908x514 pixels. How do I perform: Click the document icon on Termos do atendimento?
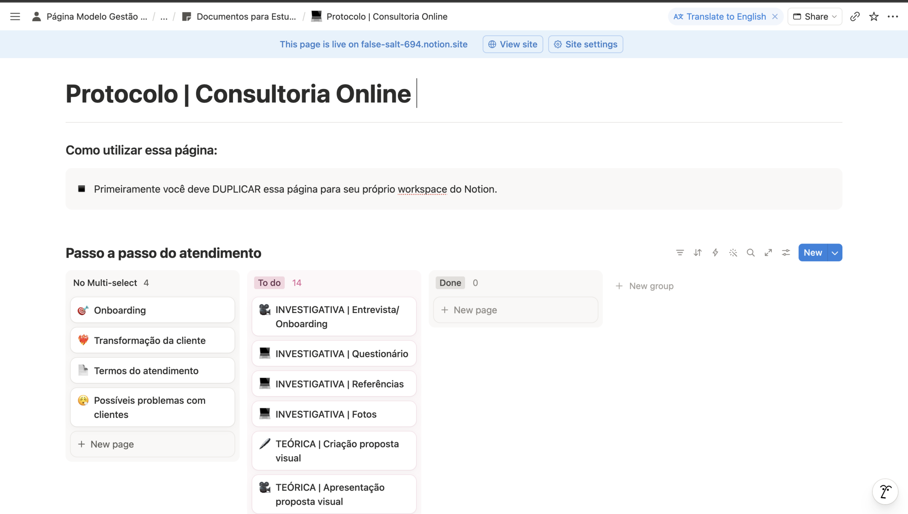(x=83, y=370)
